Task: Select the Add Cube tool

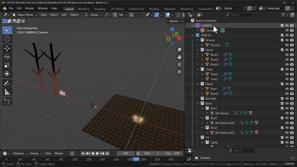Action: (x=7, y=102)
